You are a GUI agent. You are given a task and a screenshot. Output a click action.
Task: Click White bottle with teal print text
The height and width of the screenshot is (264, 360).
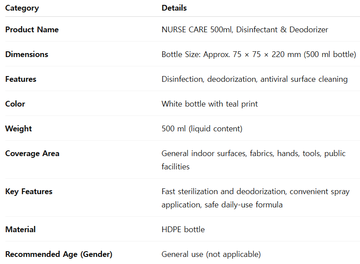pyautogui.click(x=210, y=104)
